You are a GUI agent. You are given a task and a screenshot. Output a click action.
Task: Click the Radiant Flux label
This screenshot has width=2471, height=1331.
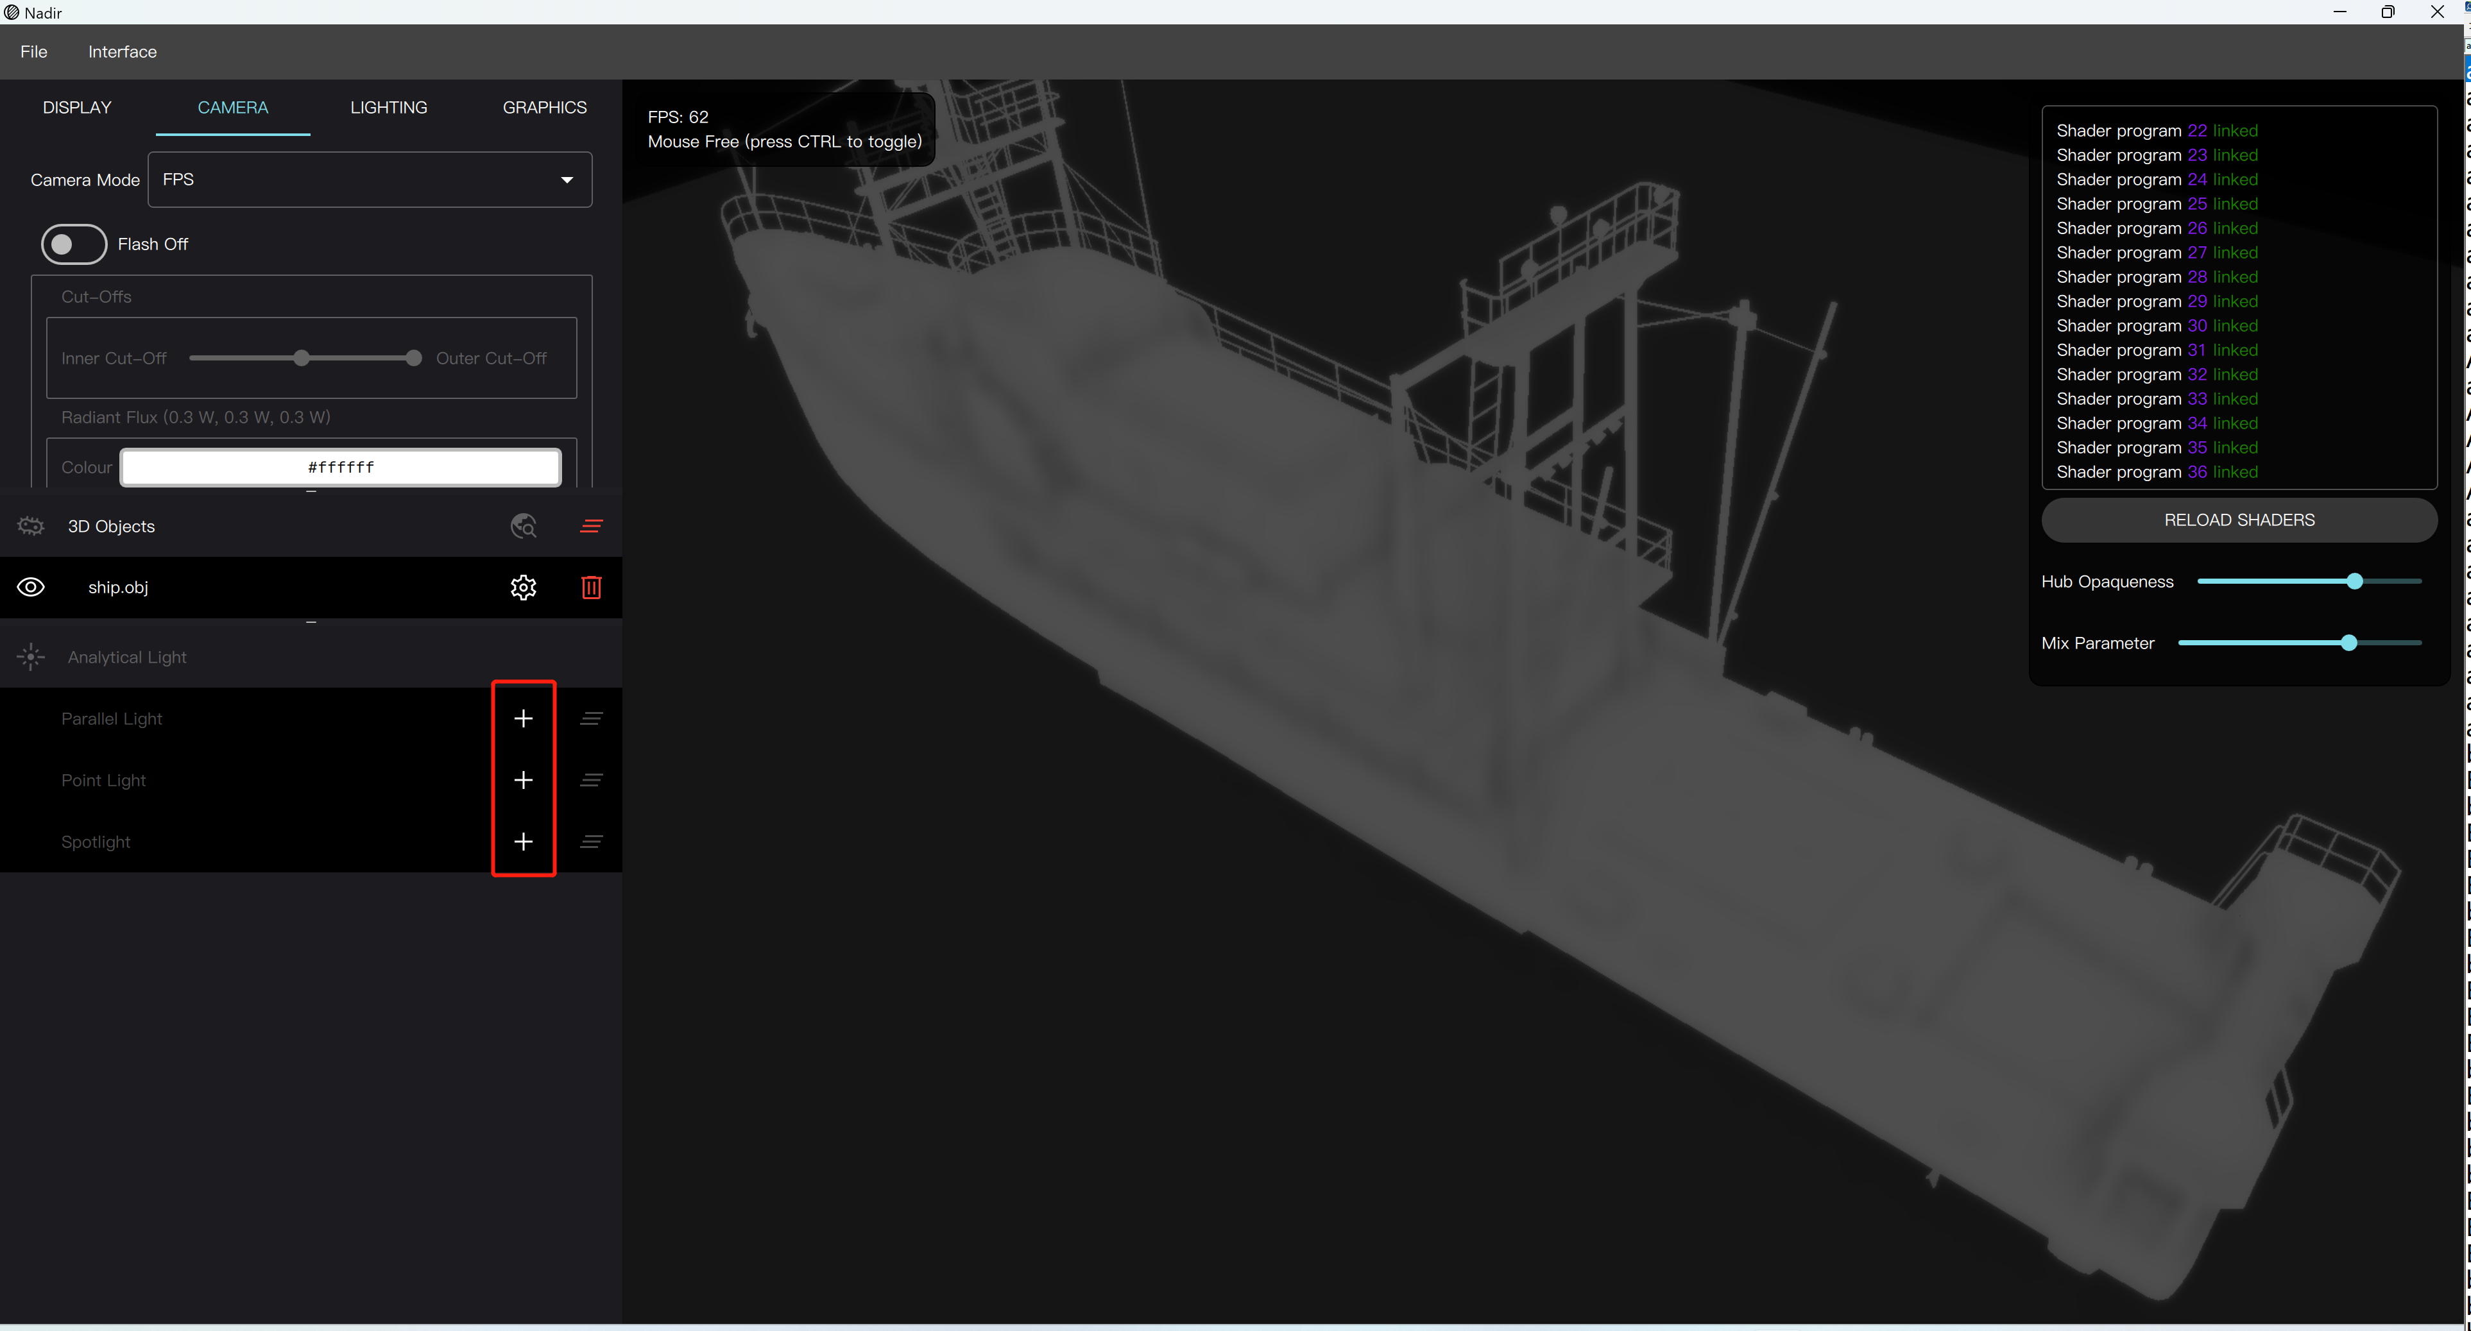point(196,417)
